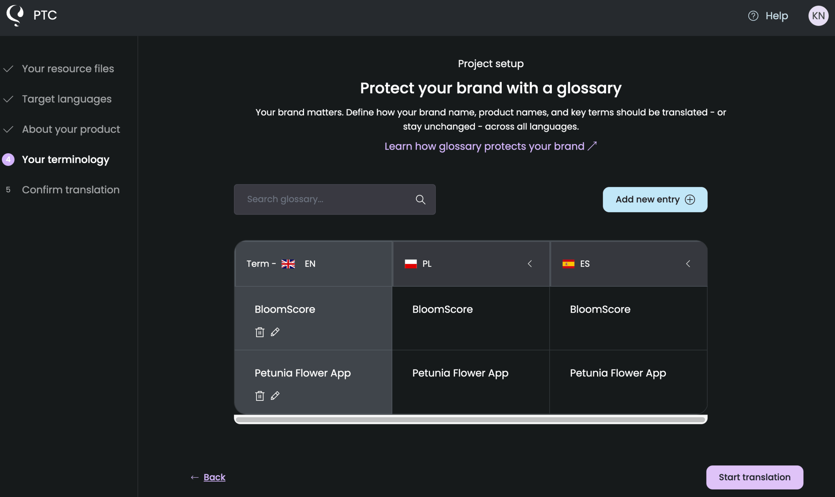This screenshot has height=497, width=835.
Task: Select the Confirm translation step
Action: pyautogui.click(x=71, y=190)
